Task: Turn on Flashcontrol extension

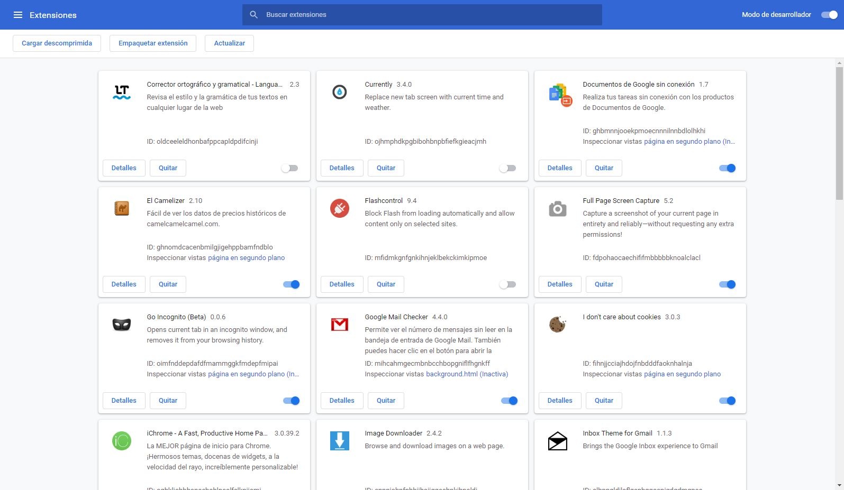Action: (507, 284)
